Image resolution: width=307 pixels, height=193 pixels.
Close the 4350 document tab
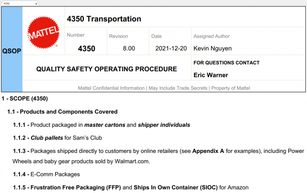[36, 3]
